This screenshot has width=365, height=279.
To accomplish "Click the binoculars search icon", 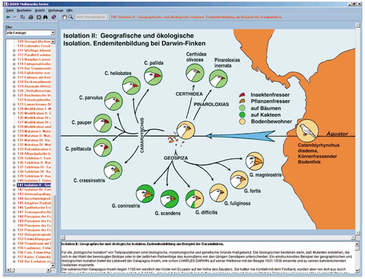I will coord(46,17).
